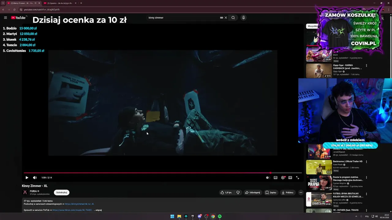Image resolution: width=392 pixels, height=220 pixels.
Task: Open the FURIA channel name
Action: (x=33, y=191)
